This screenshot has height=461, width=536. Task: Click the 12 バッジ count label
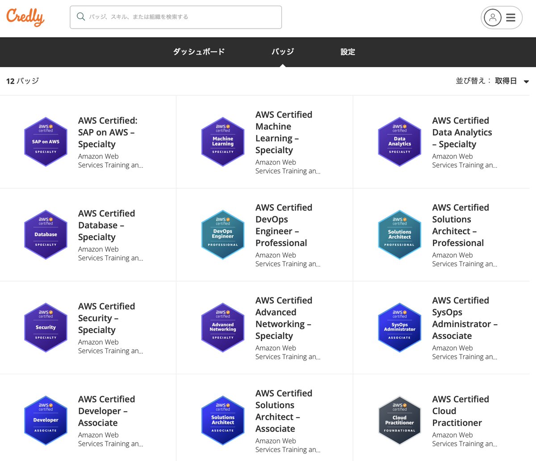23,81
